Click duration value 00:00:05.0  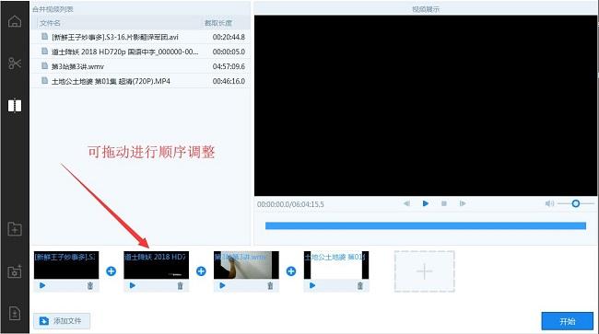[229, 52]
